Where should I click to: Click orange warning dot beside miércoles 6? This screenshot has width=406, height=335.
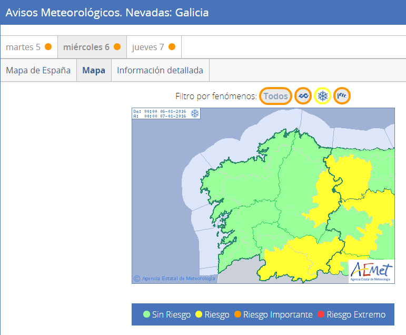pos(117,47)
